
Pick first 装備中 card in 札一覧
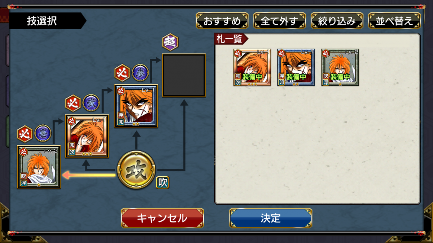click(x=252, y=67)
